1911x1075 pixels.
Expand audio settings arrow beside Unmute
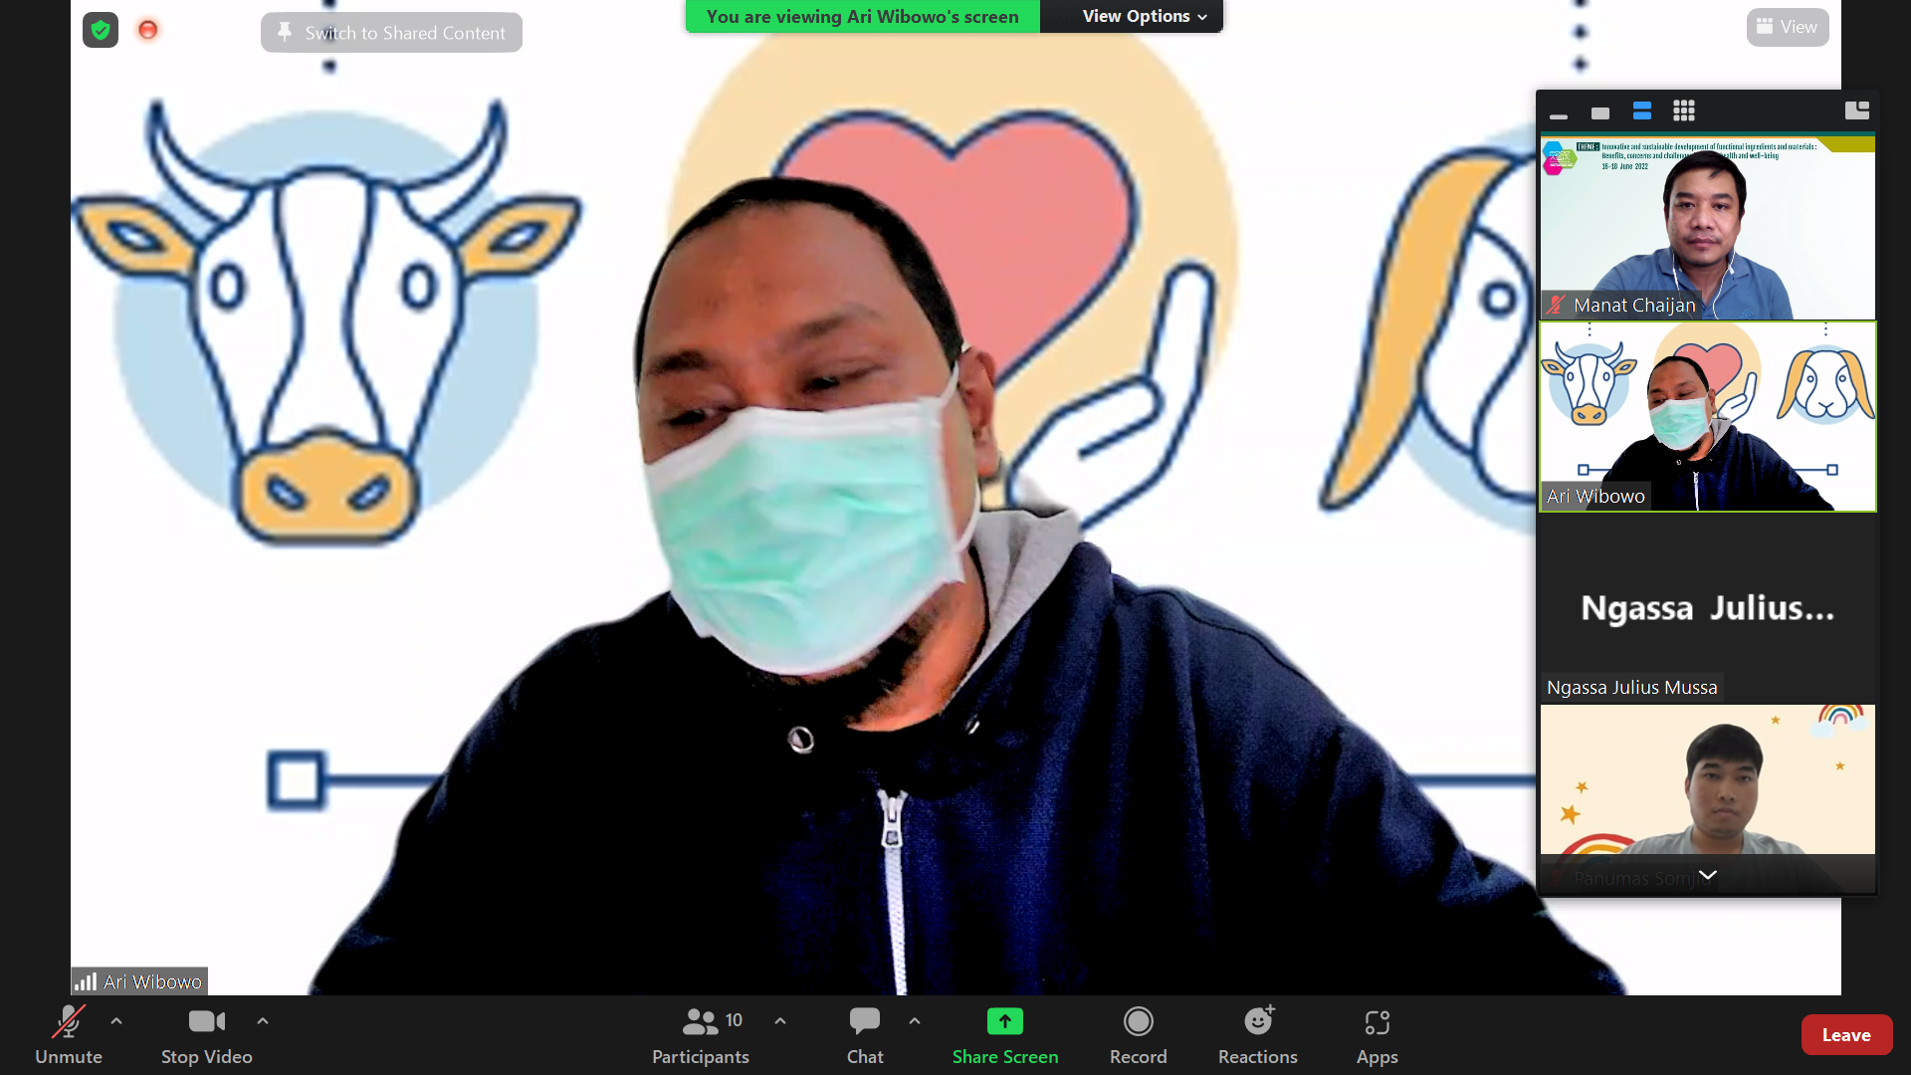116,1020
